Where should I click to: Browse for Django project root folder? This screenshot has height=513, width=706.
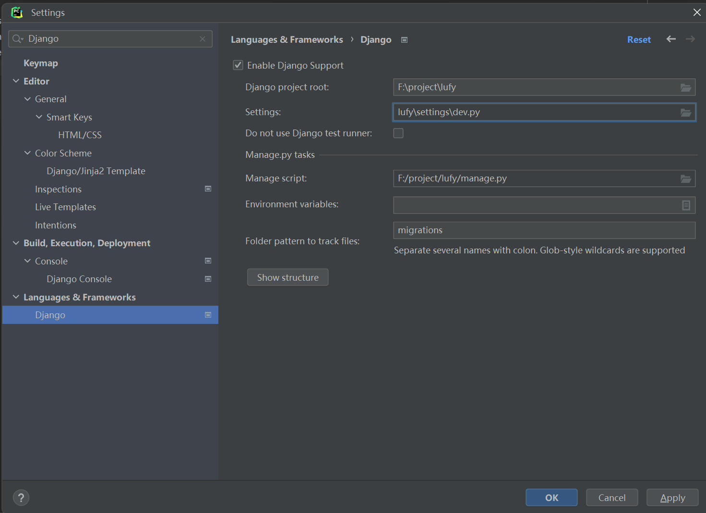[x=686, y=87]
